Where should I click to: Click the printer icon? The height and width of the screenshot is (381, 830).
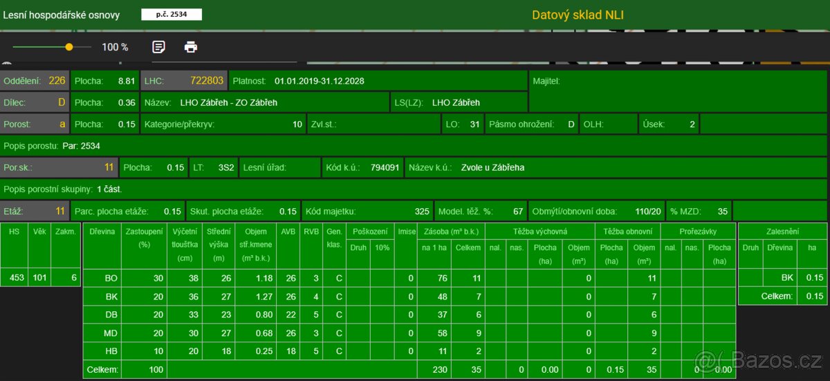point(191,47)
